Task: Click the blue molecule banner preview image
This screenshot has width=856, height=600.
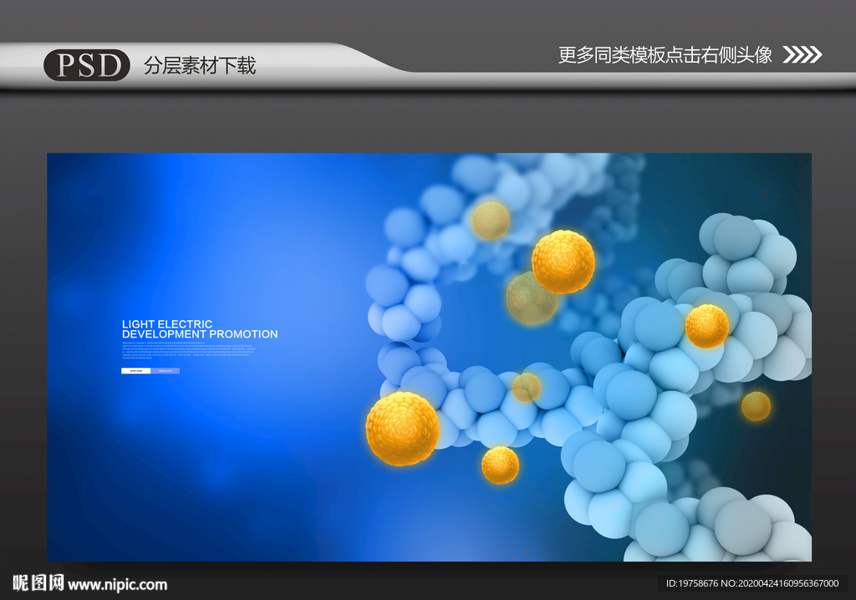Action: click(x=429, y=357)
